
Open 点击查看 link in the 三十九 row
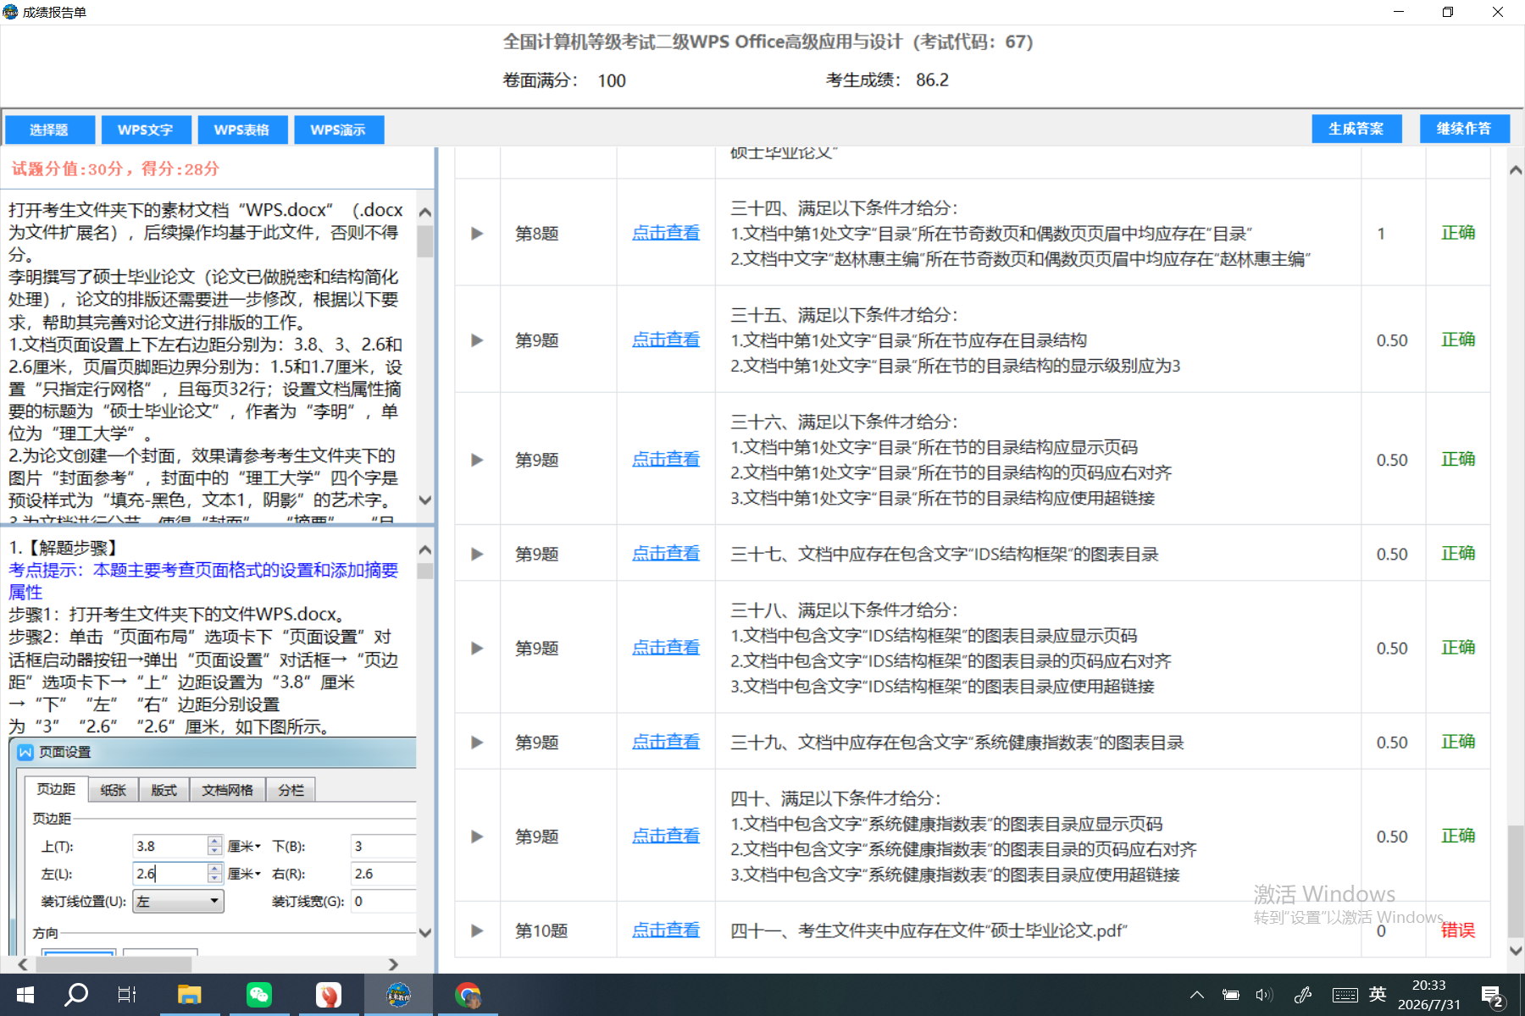point(666,742)
